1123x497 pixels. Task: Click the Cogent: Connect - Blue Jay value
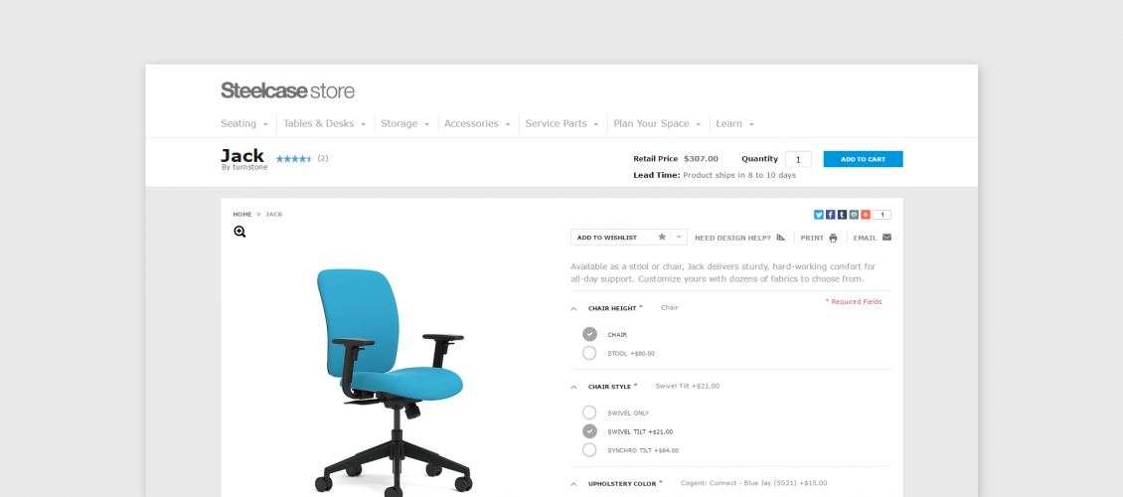pyautogui.click(x=753, y=483)
